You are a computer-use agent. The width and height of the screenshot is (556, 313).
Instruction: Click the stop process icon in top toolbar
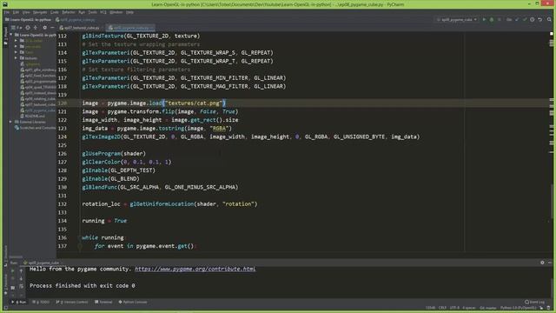(x=500, y=19)
